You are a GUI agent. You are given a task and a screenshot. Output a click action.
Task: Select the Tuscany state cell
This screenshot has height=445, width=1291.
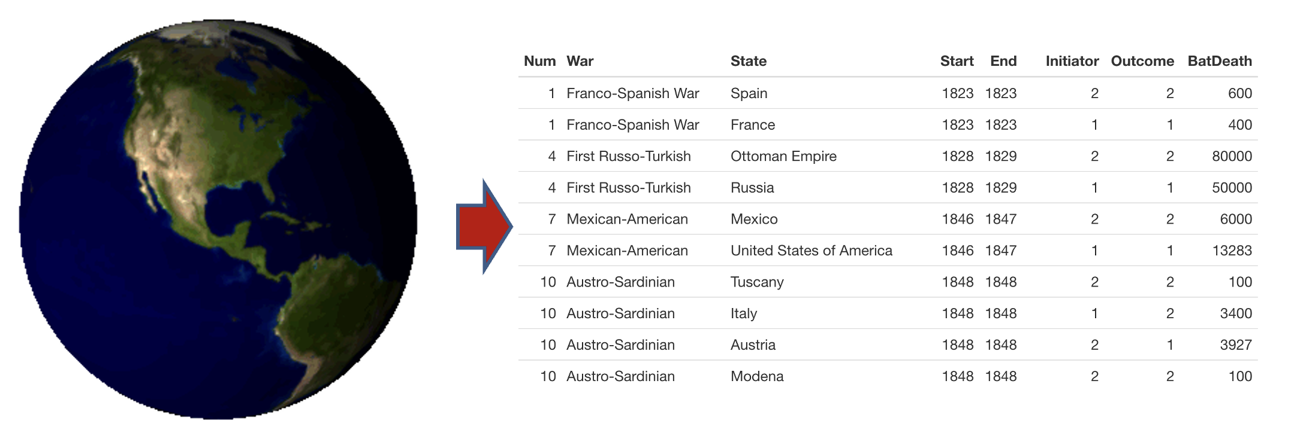coord(757,282)
